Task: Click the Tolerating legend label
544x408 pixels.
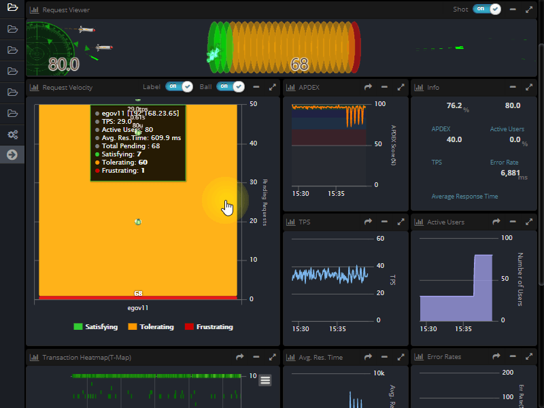Action: (x=156, y=327)
